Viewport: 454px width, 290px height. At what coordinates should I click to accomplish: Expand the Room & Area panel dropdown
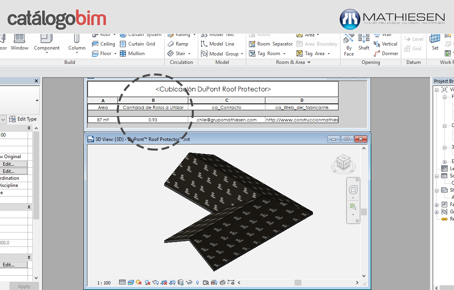309,62
